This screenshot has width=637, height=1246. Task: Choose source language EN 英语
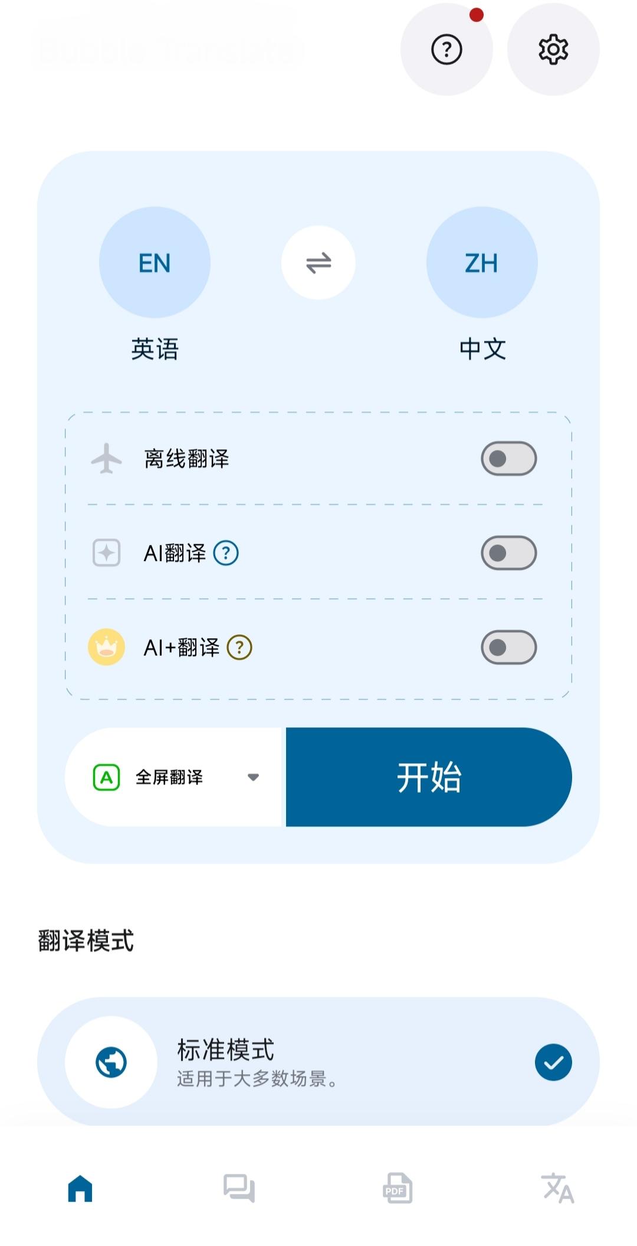pos(155,263)
